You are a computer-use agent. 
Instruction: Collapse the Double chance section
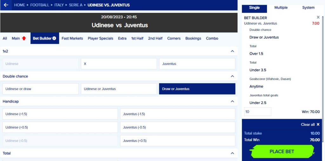(x=232, y=76)
